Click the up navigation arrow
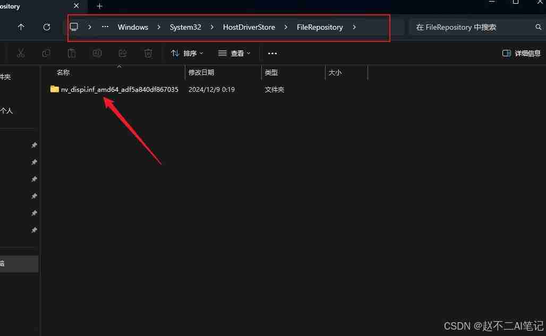This screenshot has height=336, width=546. coord(21,27)
